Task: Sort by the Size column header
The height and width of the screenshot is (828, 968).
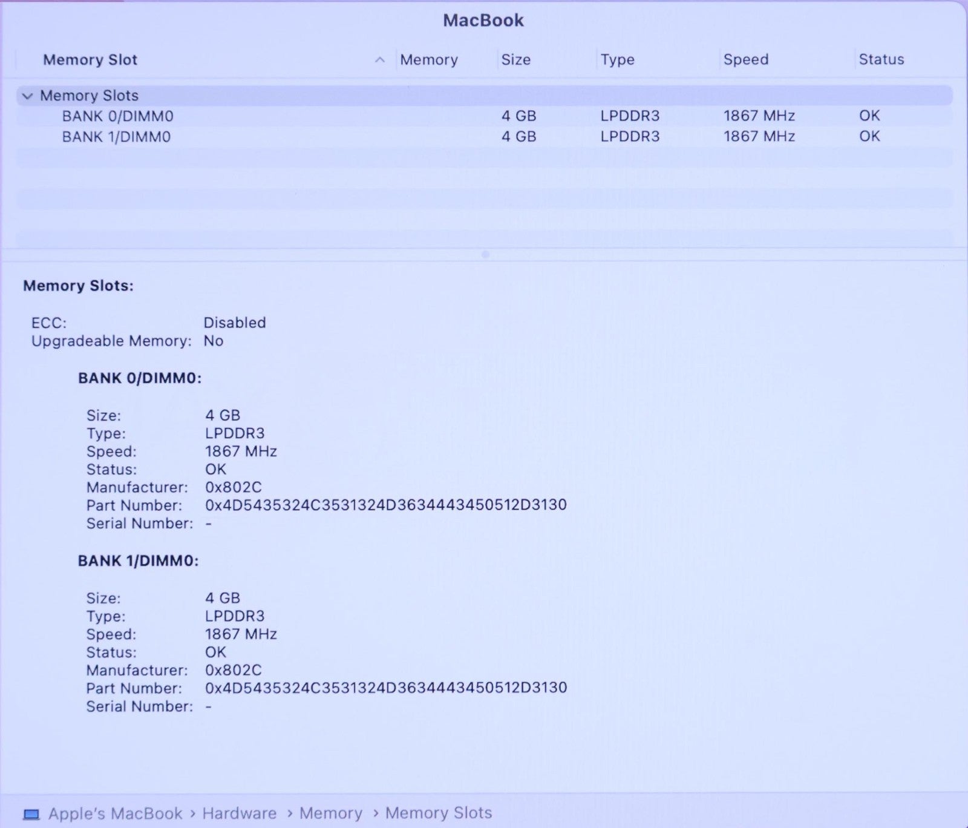Action: click(x=516, y=60)
